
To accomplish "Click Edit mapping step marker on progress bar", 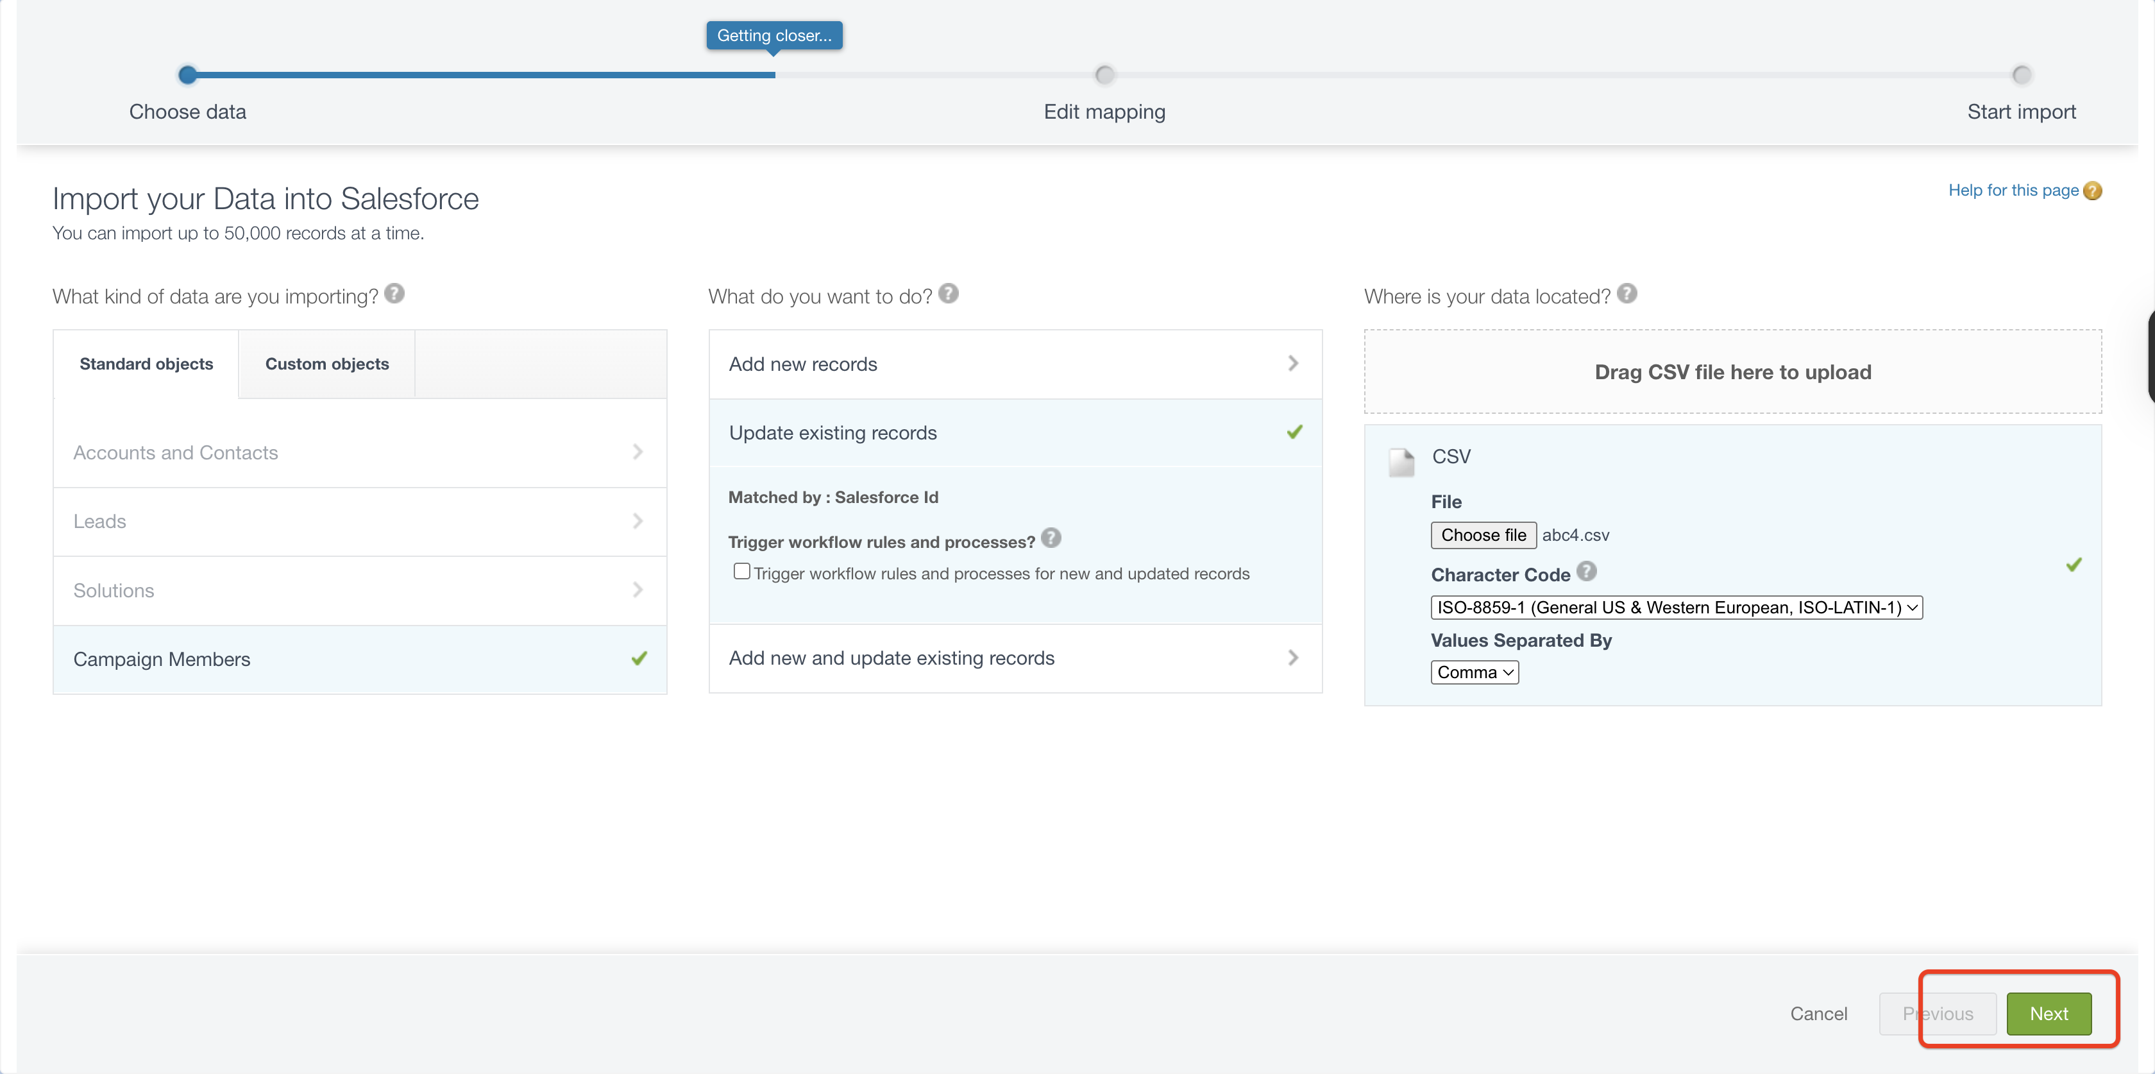I will click(1104, 75).
